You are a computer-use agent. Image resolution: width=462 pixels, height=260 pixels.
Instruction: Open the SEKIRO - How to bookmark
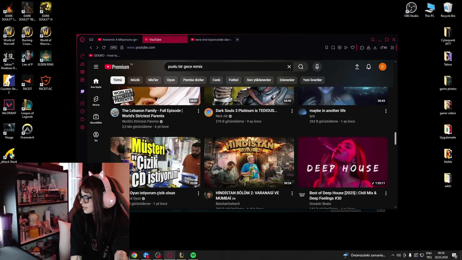[104, 56]
